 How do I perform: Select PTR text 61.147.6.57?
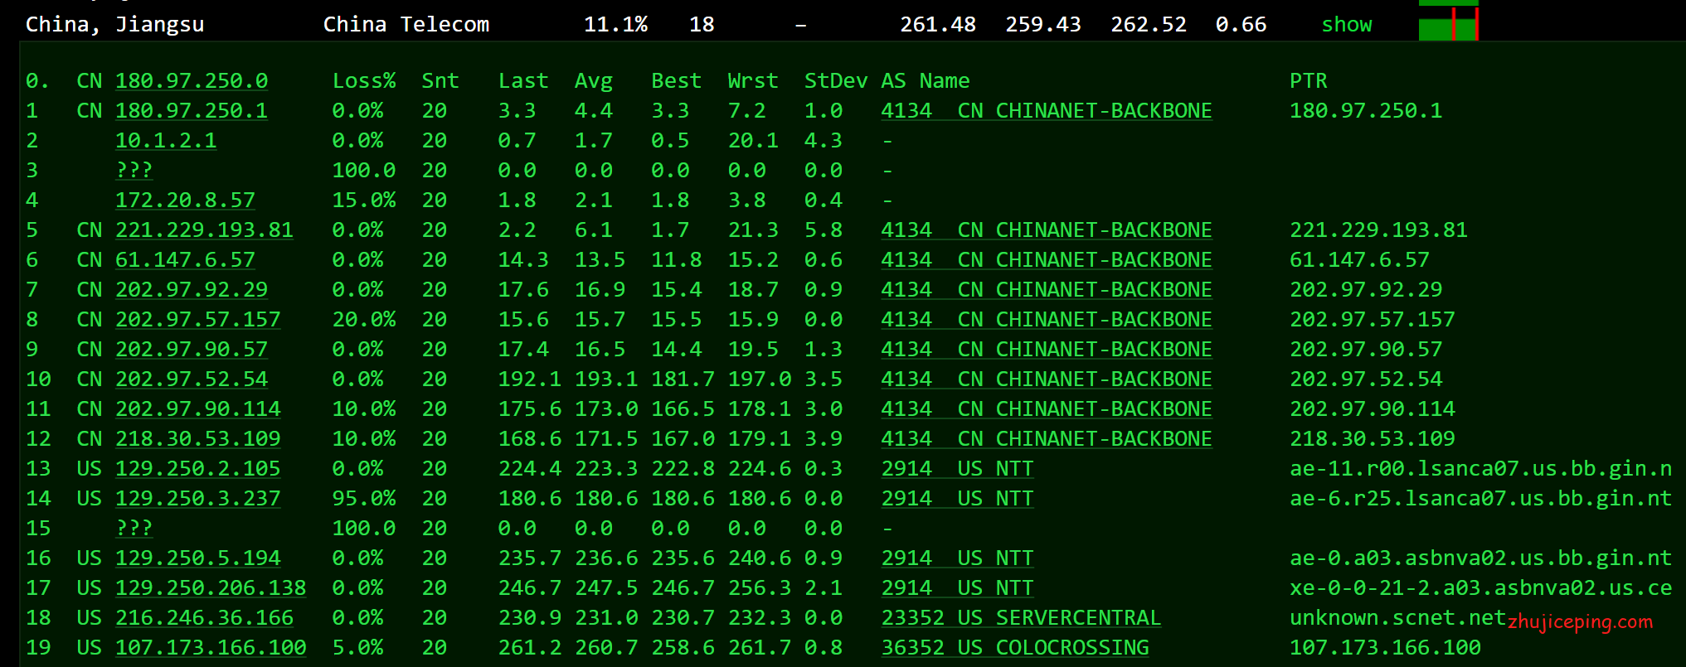(1360, 260)
